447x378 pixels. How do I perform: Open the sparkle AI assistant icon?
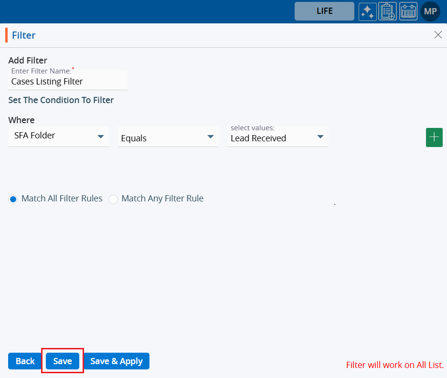click(368, 11)
